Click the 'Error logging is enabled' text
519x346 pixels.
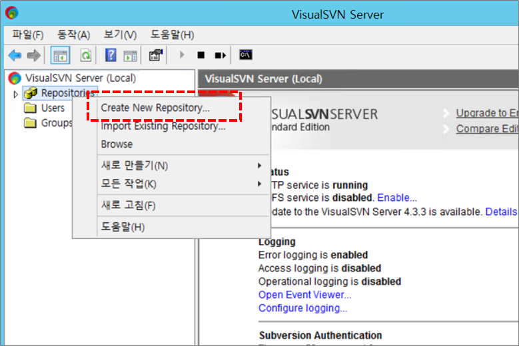(x=313, y=255)
